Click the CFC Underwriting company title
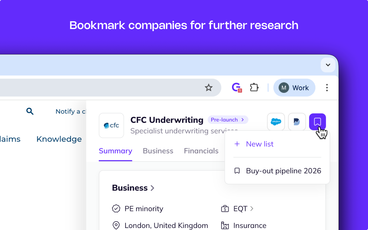This screenshot has height=230, width=368. 167,120
